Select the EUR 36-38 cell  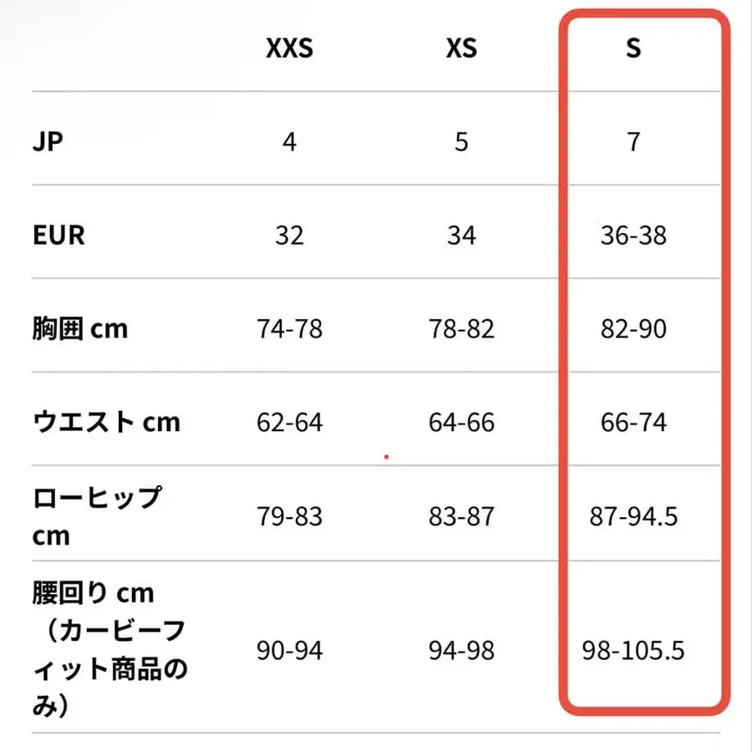point(633,235)
